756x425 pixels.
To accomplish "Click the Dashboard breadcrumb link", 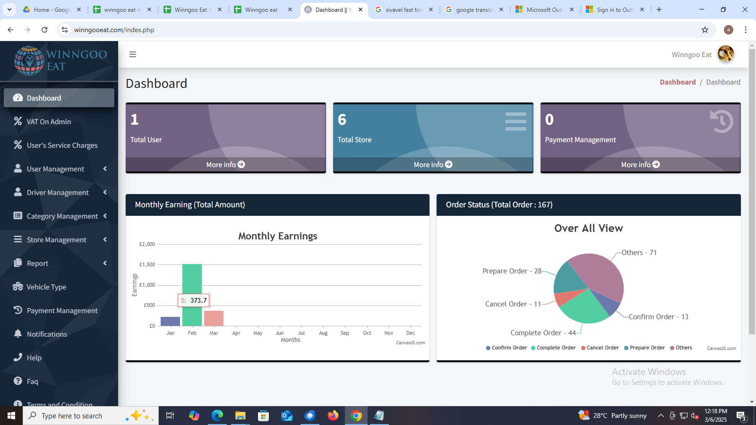I will 678,82.
